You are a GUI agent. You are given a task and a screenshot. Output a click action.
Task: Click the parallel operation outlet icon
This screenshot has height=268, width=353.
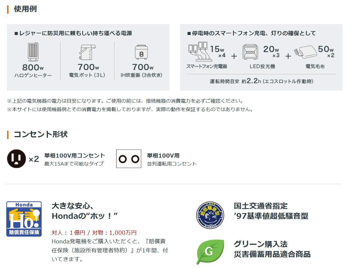click(129, 159)
